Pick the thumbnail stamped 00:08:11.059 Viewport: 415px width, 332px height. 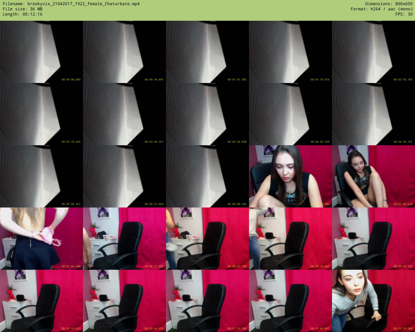pos(125,239)
